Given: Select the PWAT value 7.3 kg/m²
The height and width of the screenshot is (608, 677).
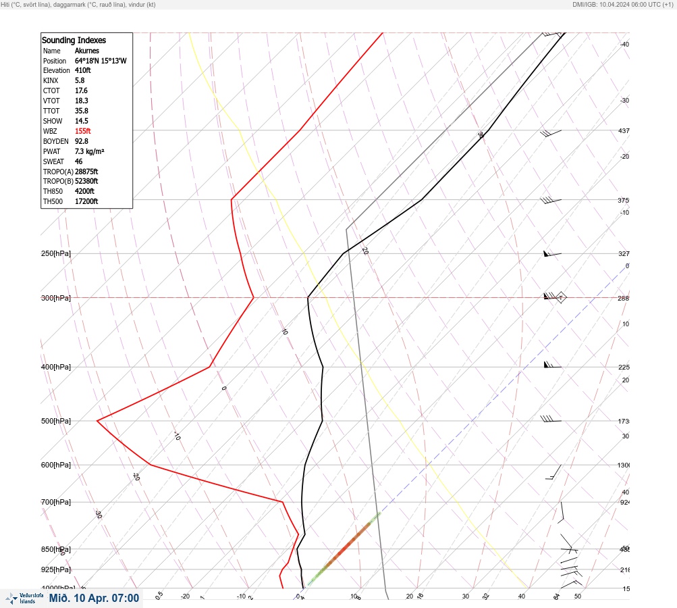Looking at the screenshot, I should pos(90,151).
